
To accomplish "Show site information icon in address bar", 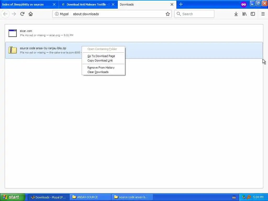I will [57, 14].
